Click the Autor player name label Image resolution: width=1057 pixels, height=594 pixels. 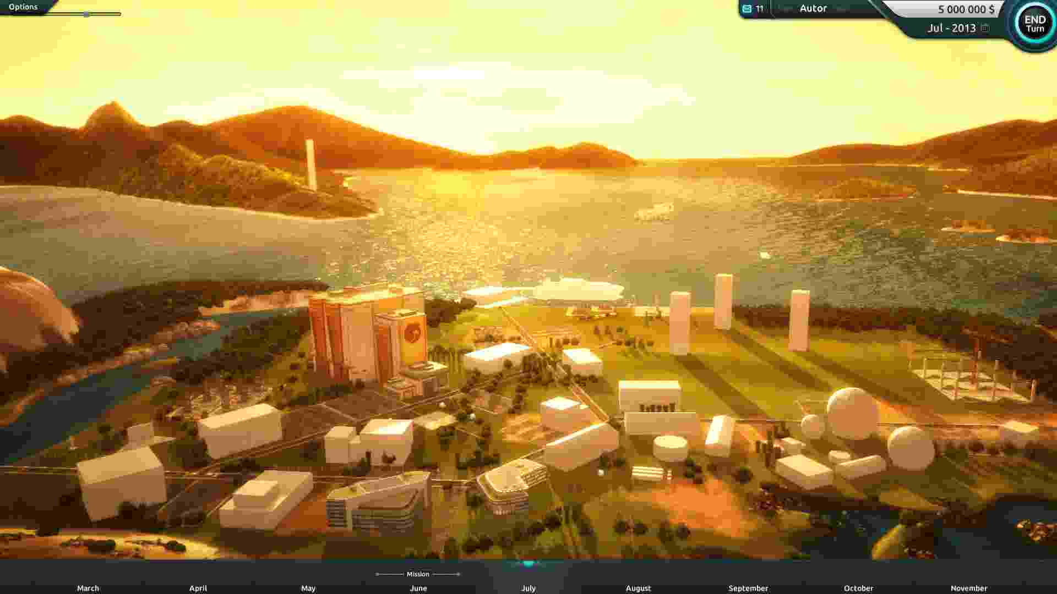[x=813, y=8]
